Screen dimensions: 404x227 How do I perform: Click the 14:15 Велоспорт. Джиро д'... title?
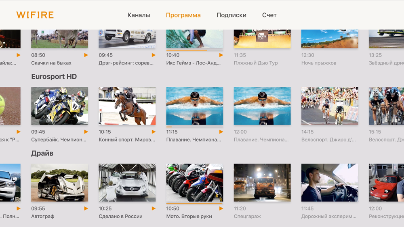(x=328, y=140)
